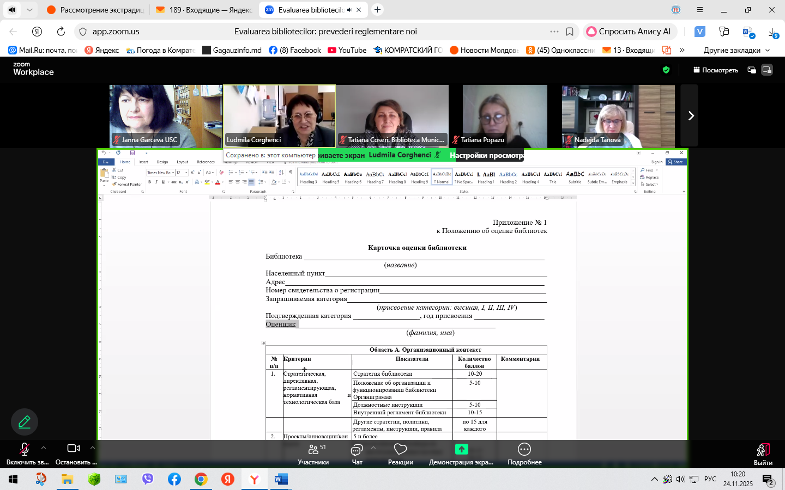Open Word from the Windows taskbar

(x=281, y=479)
